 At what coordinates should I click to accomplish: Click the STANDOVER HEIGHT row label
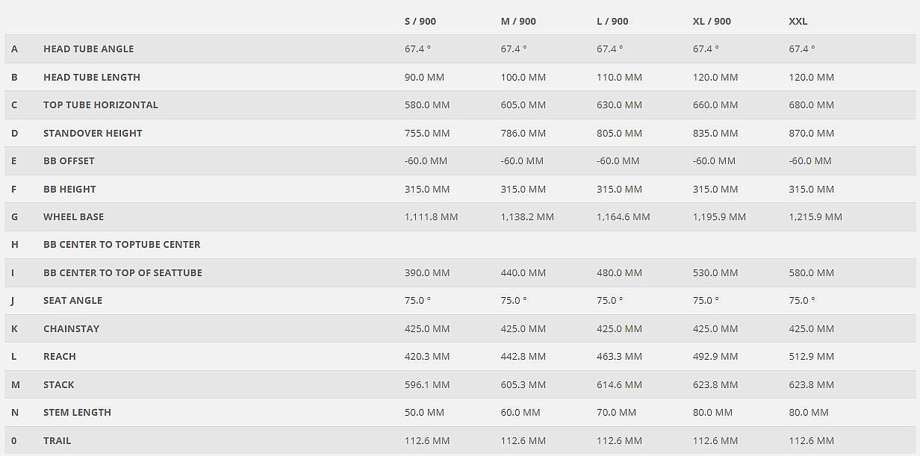pyautogui.click(x=93, y=133)
